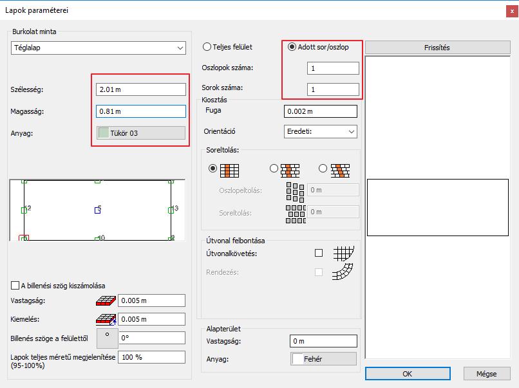Click the Oszlopeltolás 0 m field
This screenshot has height=388, width=519.
coord(333,190)
